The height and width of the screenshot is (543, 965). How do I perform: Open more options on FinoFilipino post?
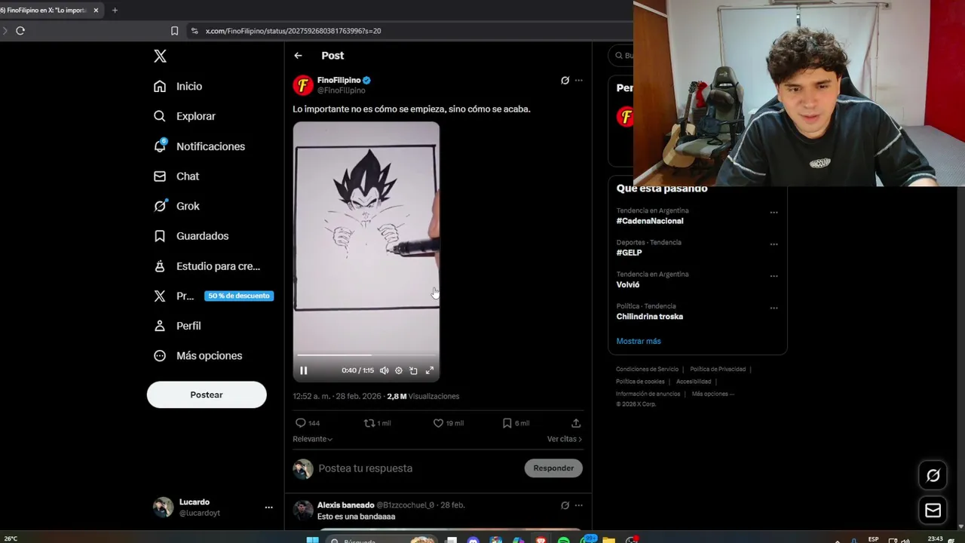click(578, 80)
